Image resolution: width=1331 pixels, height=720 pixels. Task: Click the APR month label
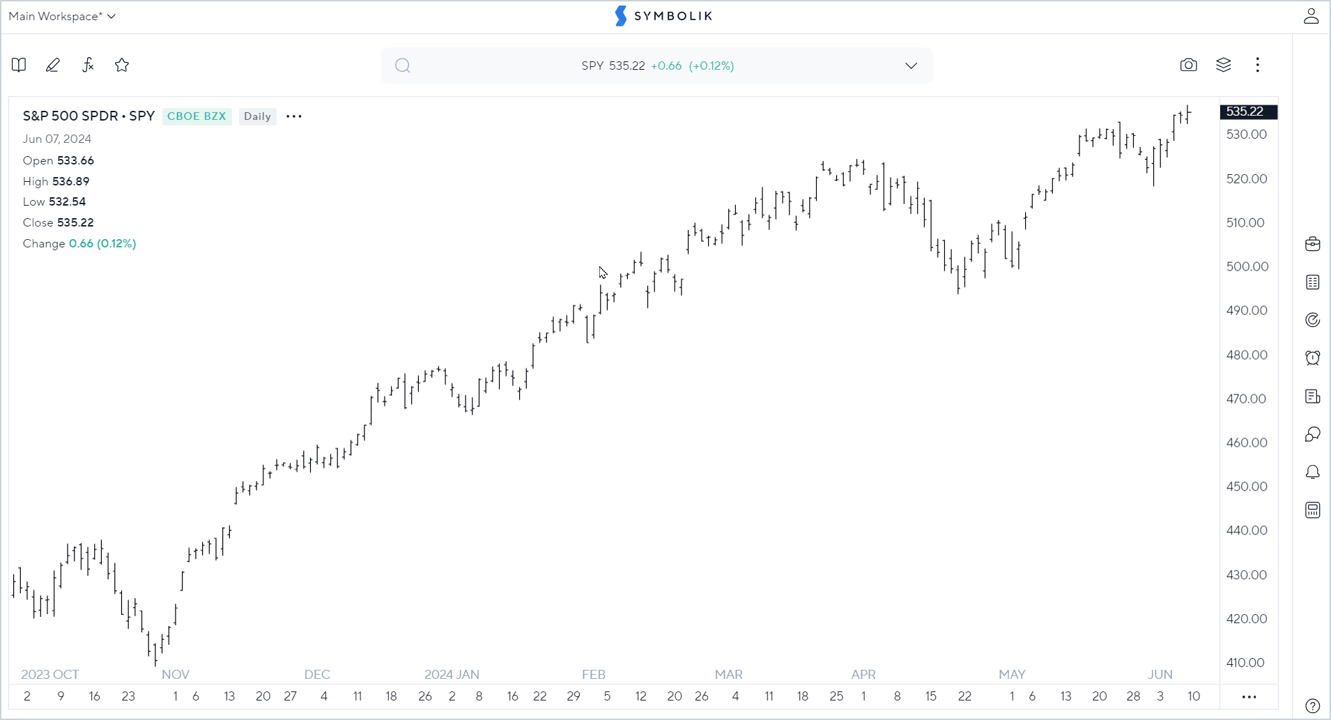click(x=863, y=675)
